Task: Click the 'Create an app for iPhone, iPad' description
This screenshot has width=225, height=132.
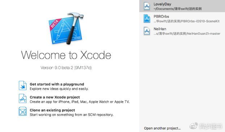Action: (x=80, y=102)
